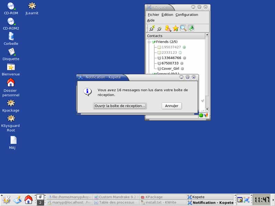The image size is (275, 206).
Task: Open the Dossier personnel home icon
Action: [x=11, y=88]
